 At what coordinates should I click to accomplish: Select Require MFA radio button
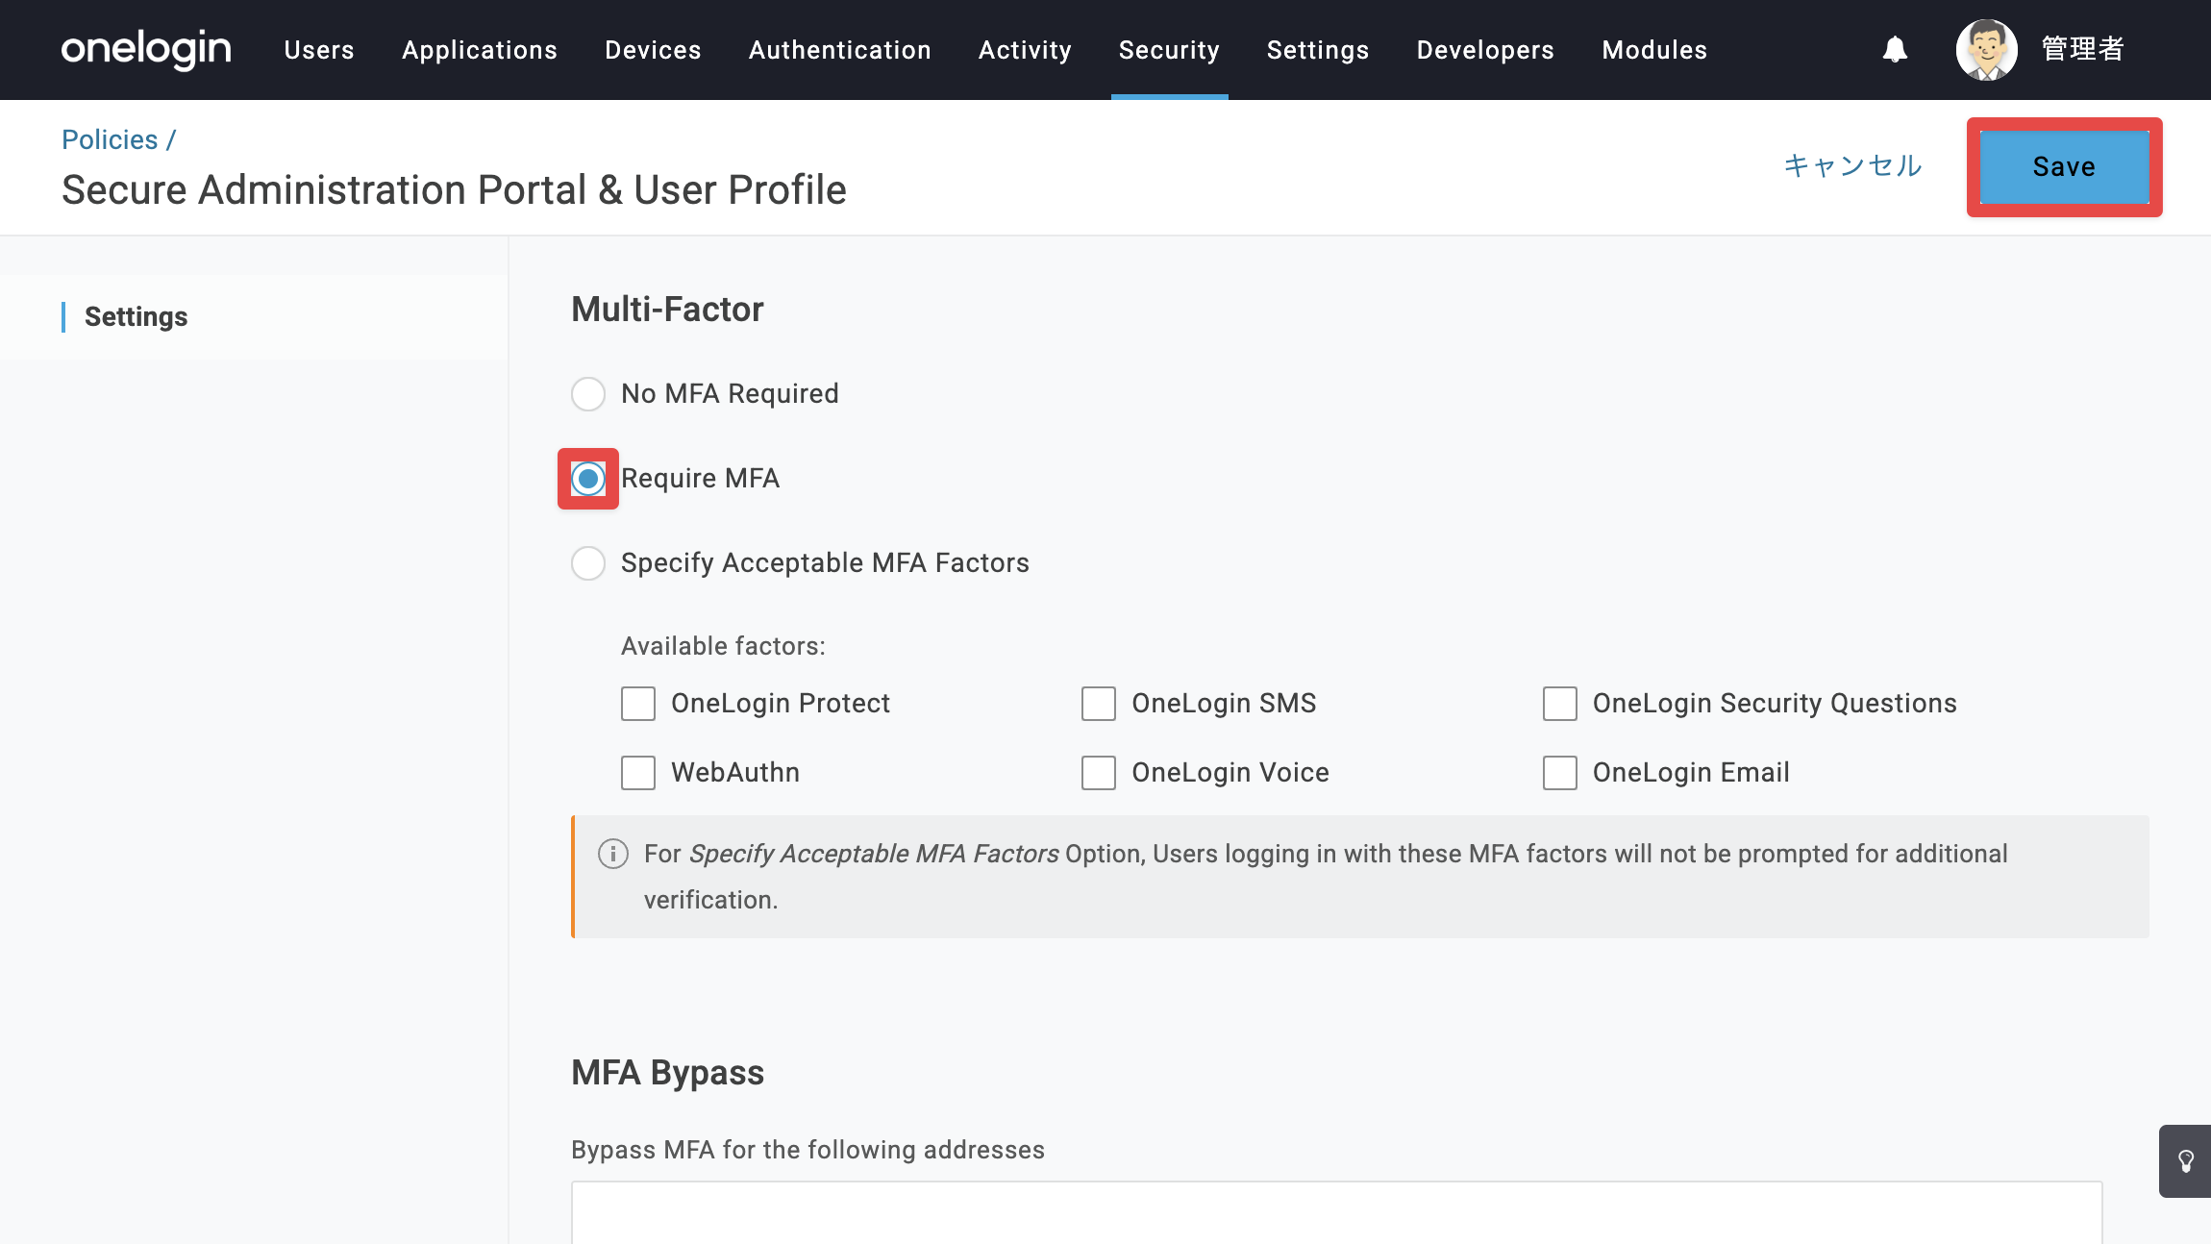point(588,479)
